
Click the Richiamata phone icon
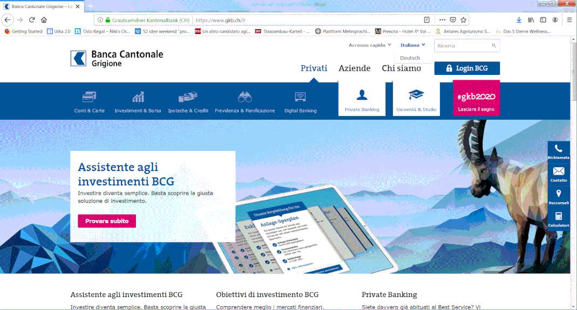coord(559,149)
